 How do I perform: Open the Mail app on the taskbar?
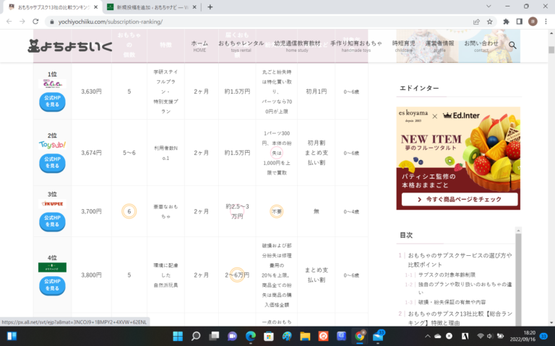378,336
